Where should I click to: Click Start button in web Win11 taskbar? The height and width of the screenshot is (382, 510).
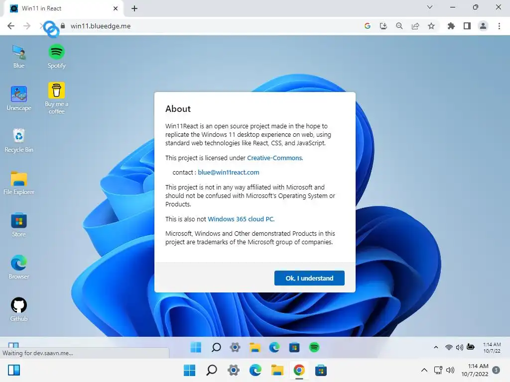pos(196,347)
